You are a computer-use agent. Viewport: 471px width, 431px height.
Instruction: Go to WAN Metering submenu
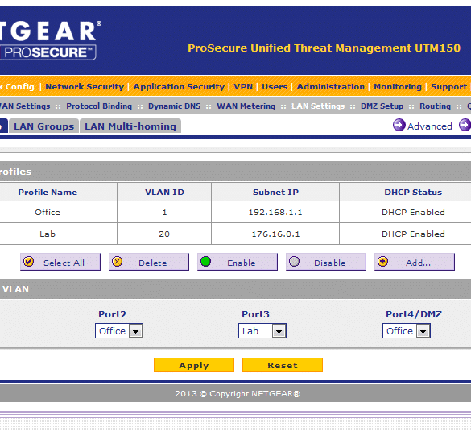[246, 106]
